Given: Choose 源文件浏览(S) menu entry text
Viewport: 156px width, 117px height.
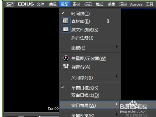Looking at the screenshot, I should coord(85,30).
